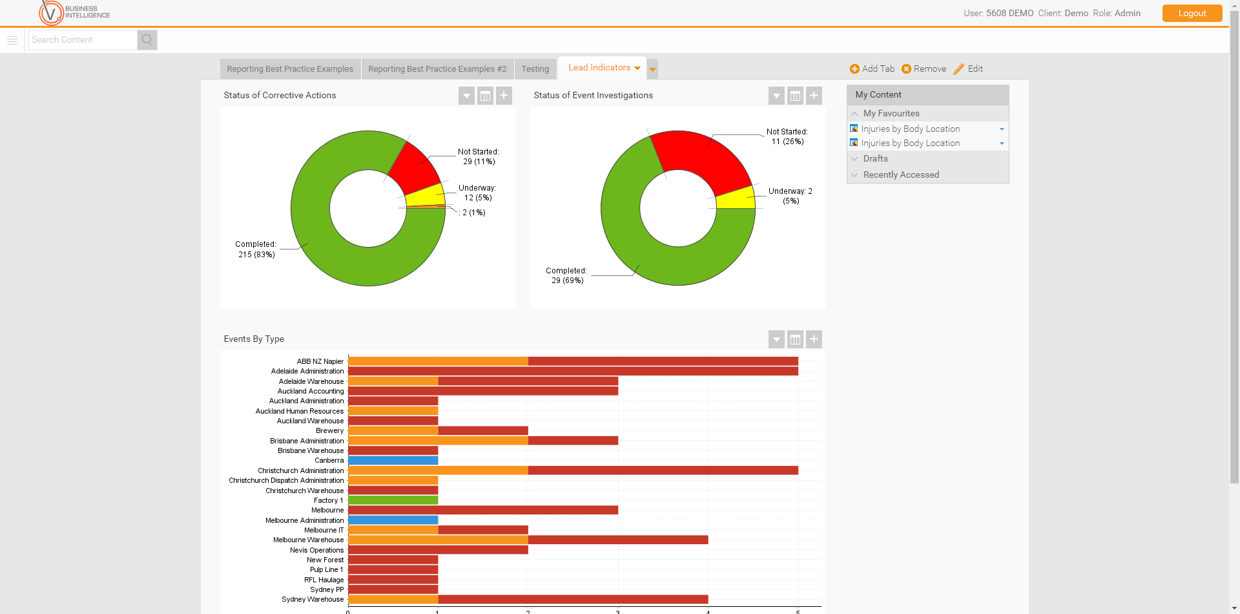1240x614 pixels.
Task: Open table view for Status of Event Investigations
Action: tap(795, 96)
